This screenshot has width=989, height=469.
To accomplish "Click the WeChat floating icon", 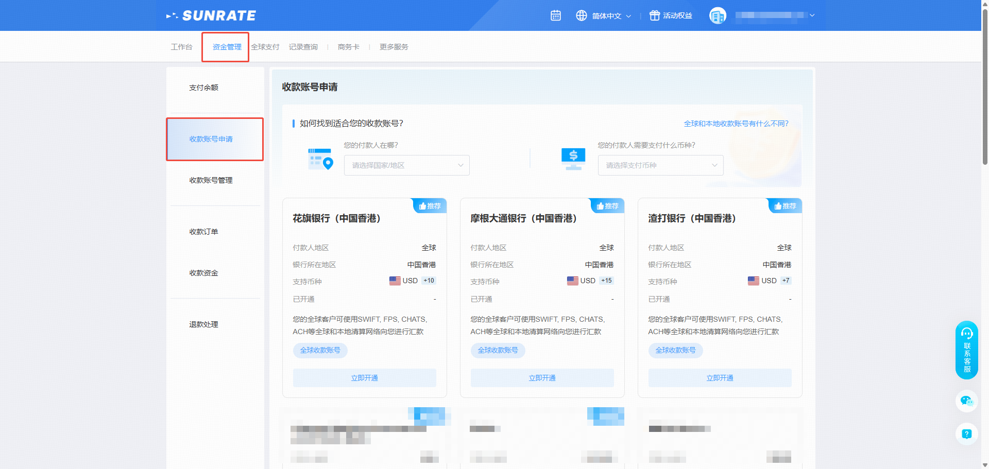I will [966, 401].
